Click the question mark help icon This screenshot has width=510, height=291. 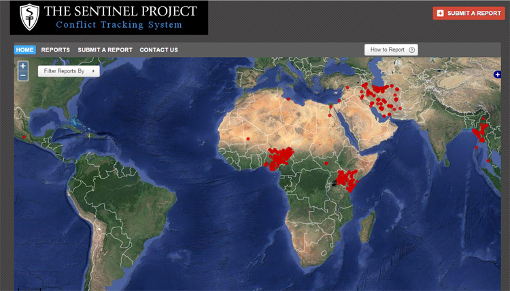point(412,50)
